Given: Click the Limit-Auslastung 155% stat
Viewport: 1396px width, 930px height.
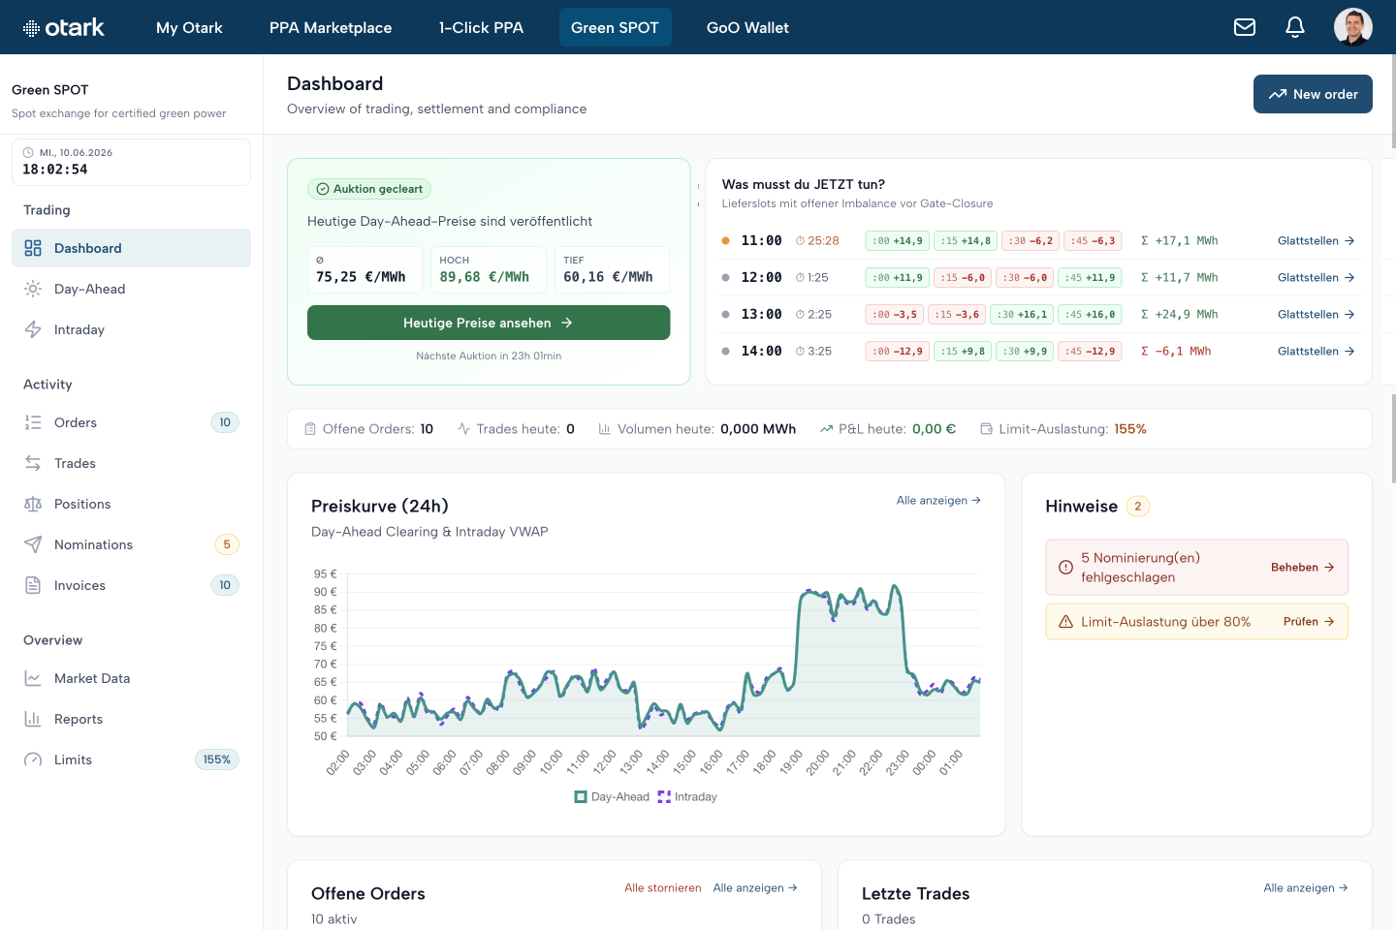Looking at the screenshot, I should click(x=1063, y=429).
